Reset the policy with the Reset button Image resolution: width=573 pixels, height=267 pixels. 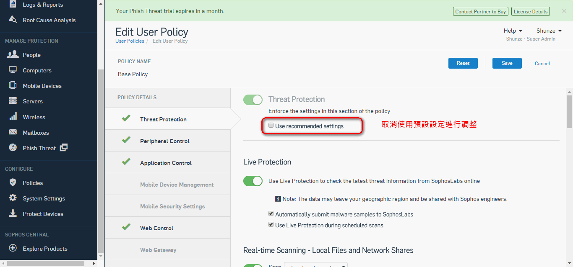[463, 63]
